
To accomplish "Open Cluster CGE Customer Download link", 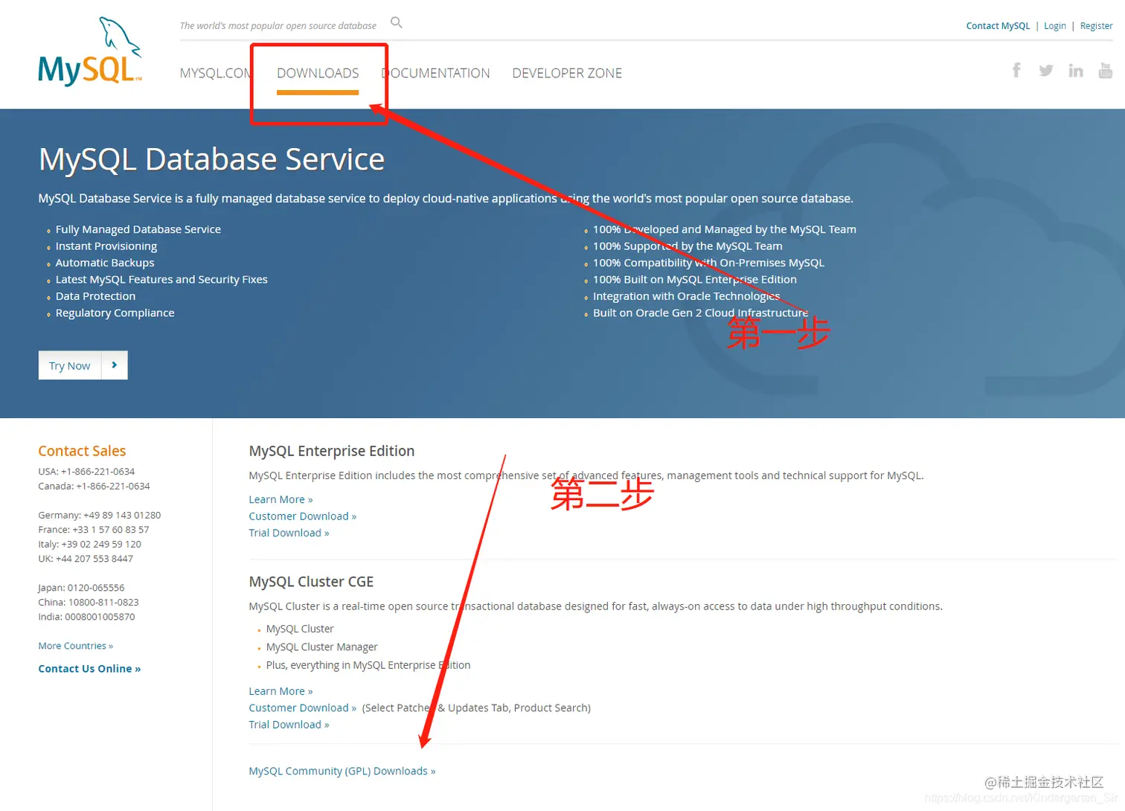I will coord(303,708).
